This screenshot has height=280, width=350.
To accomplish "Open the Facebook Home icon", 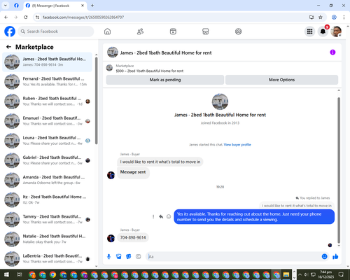I will coord(107,31).
